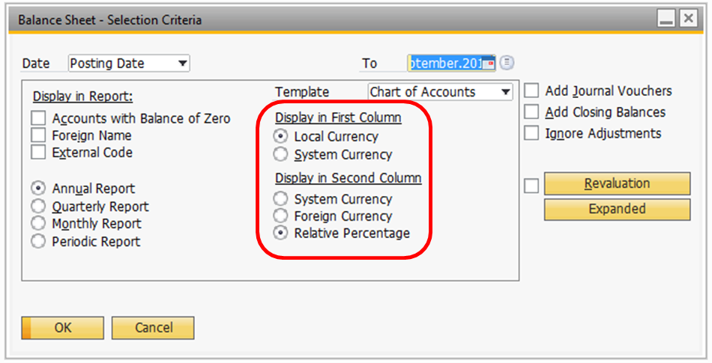
Task: Click the round list icon beside To date
Action: (507, 63)
